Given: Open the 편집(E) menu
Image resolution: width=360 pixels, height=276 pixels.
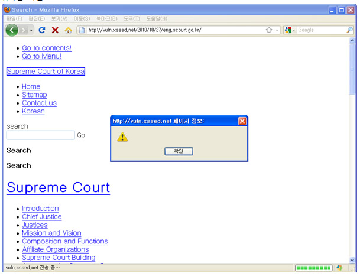Looking at the screenshot, I should 37,18.
